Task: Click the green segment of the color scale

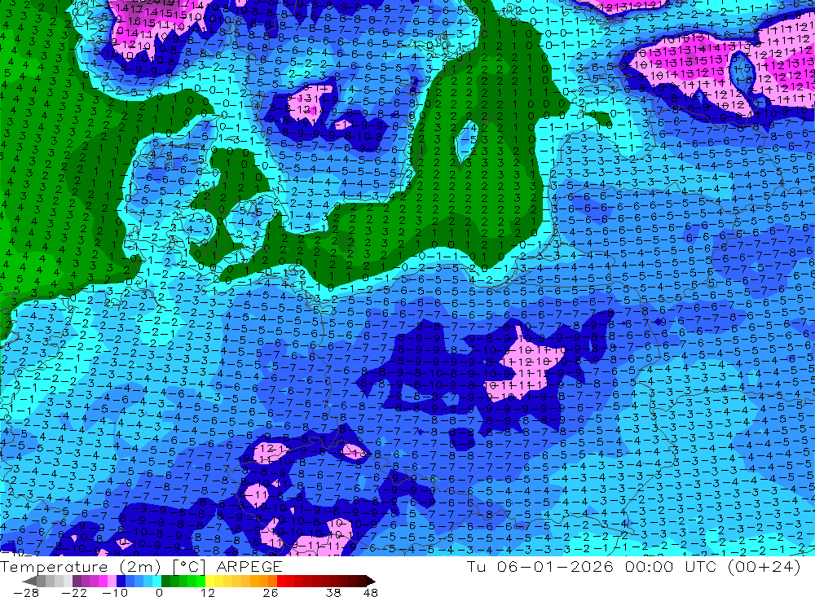Action: [183, 581]
